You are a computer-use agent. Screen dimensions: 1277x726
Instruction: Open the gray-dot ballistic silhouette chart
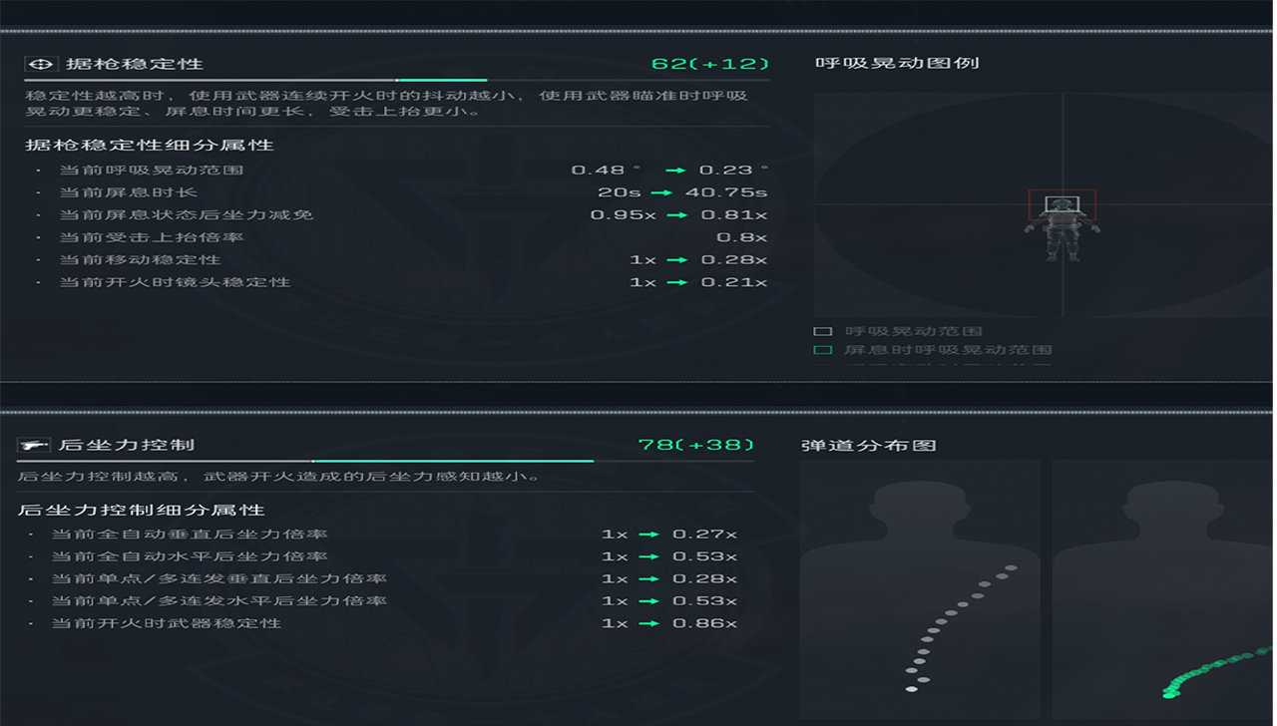tap(920, 590)
